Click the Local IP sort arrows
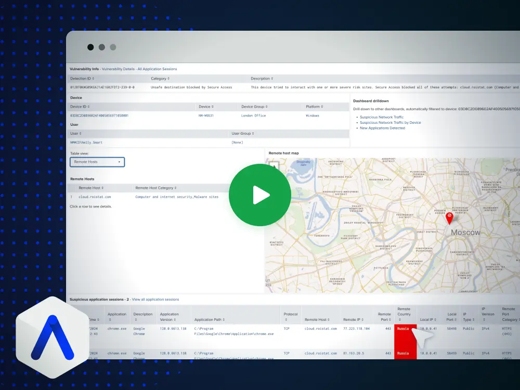 (435, 320)
